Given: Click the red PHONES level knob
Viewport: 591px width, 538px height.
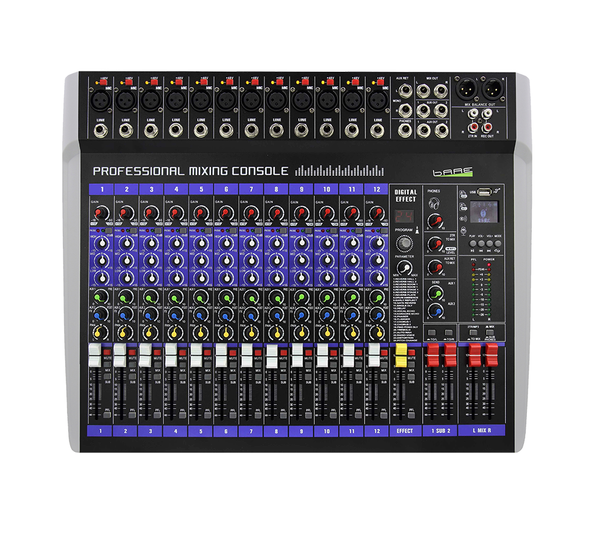Looking at the screenshot, I should [x=435, y=220].
